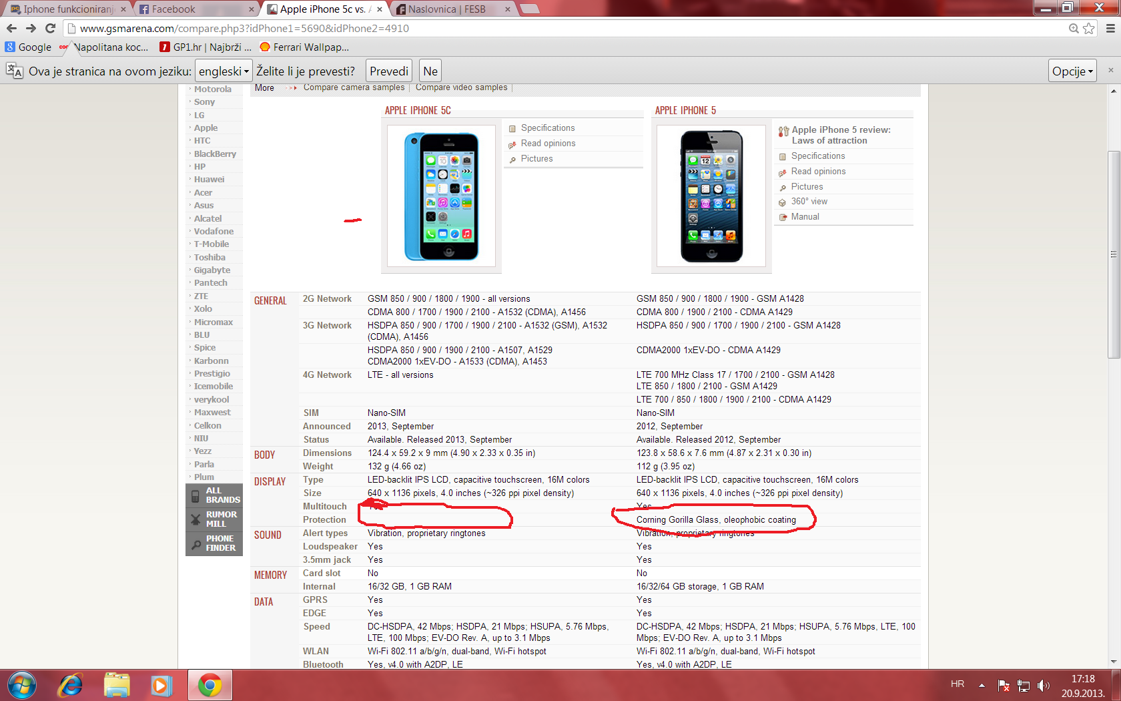The image size is (1121, 701).
Task: Open Compare video samples link
Action: (x=462, y=87)
